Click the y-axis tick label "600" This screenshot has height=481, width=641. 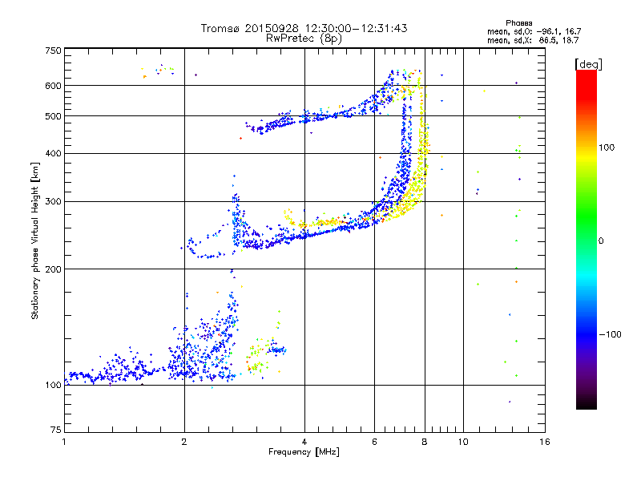coord(53,86)
